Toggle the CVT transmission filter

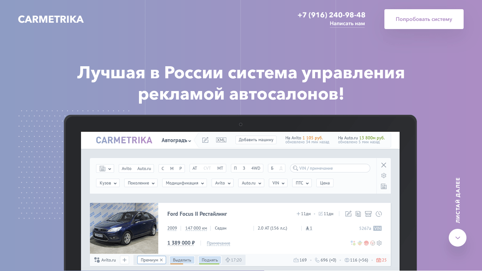click(207, 169)
